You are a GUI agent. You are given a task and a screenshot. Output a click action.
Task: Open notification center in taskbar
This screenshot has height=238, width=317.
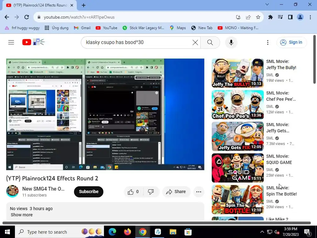click(307, 232)
